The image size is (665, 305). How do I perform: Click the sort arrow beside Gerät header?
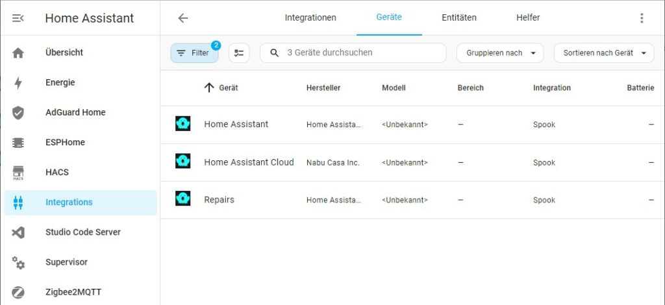click(x=208, y=88)
